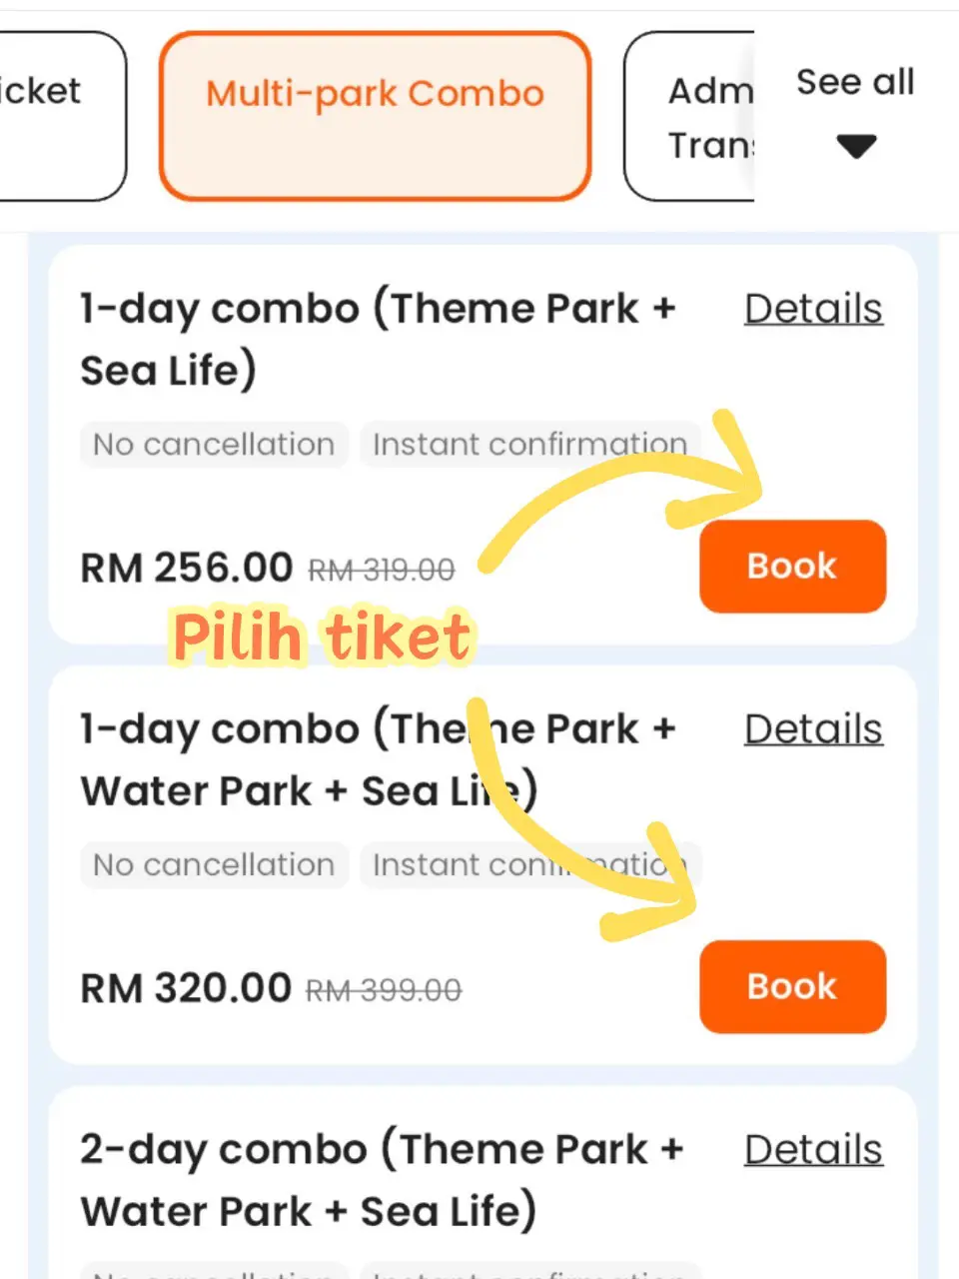Switch to the partially visible Ticket tab
The image size is (959, 1279).
point(50,115)
